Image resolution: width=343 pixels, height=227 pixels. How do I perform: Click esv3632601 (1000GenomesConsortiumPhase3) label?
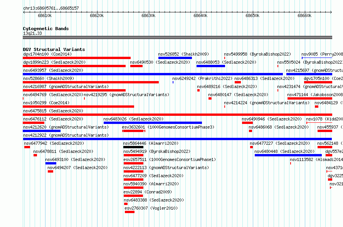click(x=168, y=127)
